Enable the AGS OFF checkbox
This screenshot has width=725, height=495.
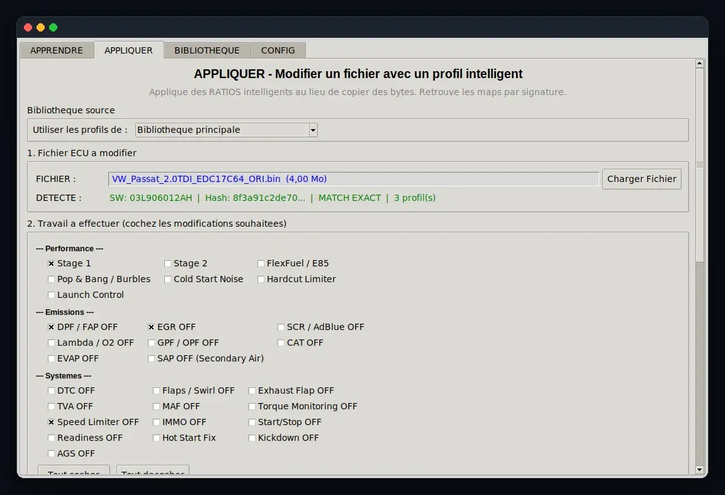click(x=52, y=454)
